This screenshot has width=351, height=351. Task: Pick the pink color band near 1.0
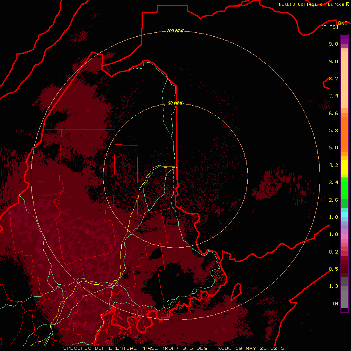(344, 236)
